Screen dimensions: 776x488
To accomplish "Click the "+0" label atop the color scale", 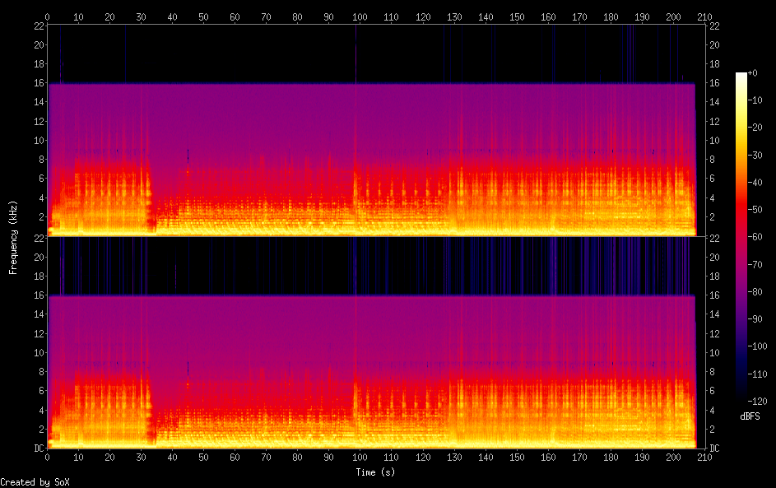I will (752, 73).
